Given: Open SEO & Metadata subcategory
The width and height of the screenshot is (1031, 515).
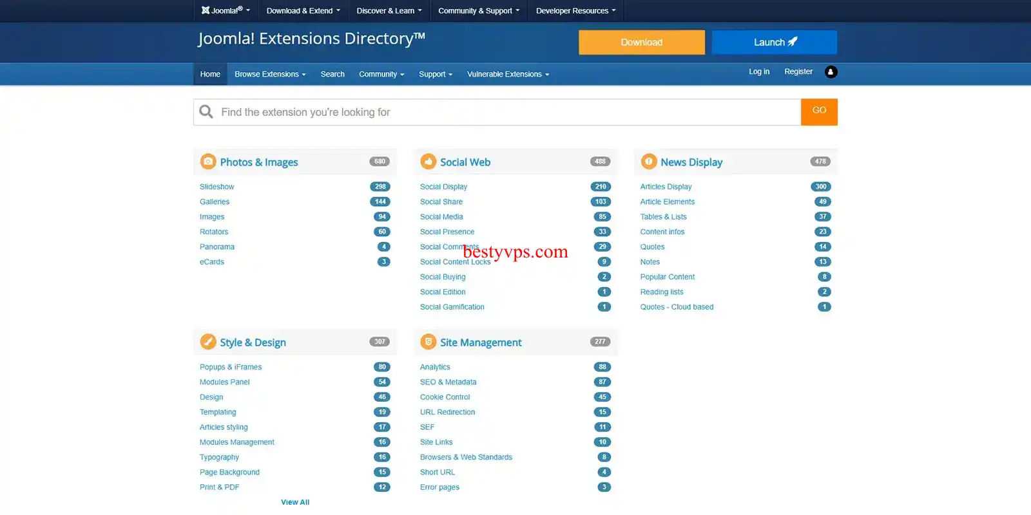Looking at the screenshot, I should pos(448,382).
